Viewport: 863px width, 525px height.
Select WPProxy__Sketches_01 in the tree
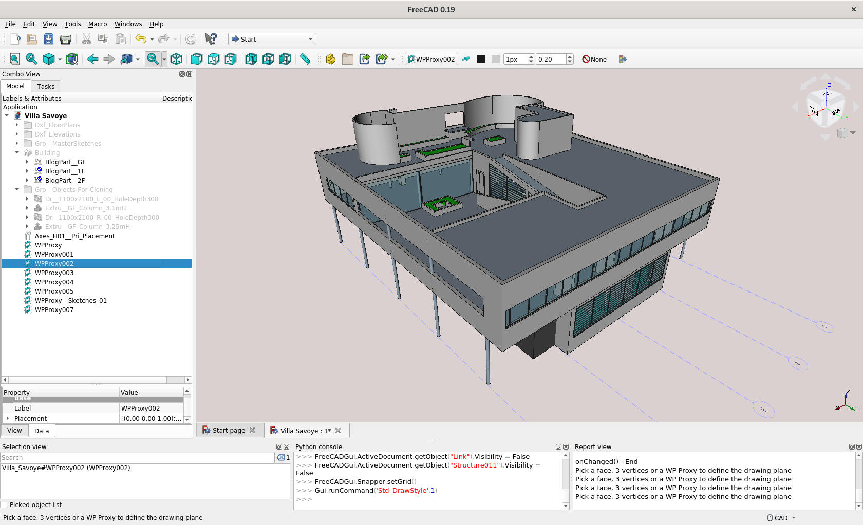[x=70, y=300]
